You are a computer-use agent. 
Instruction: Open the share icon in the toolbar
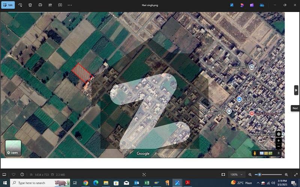50,5
